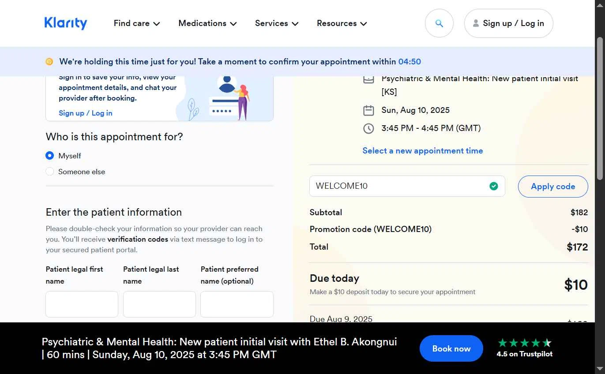The height and width of the screenshot is (374, 605).
Task: Click the Trustpilot stars rating
Action: [525, 343]
